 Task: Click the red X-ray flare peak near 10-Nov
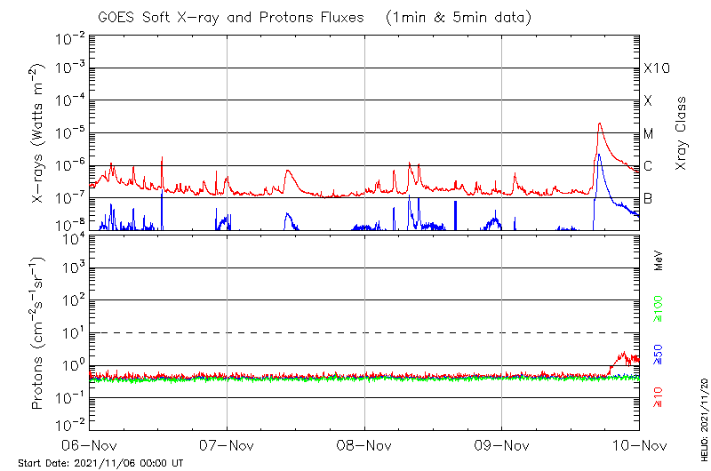pos(600,124)
